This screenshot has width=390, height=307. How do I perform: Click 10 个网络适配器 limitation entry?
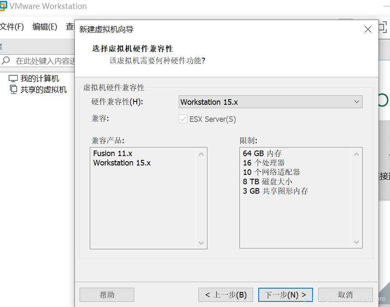pyautogui.click(x=272, y=172)
